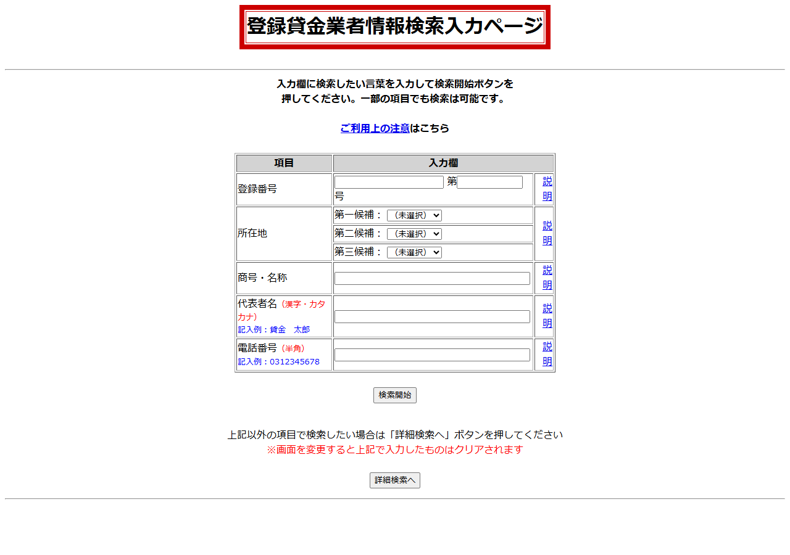Open the 説明 link for 代表者名
Image resolution: width=790 pixels, height=555 pixels.
click(547, 316)
